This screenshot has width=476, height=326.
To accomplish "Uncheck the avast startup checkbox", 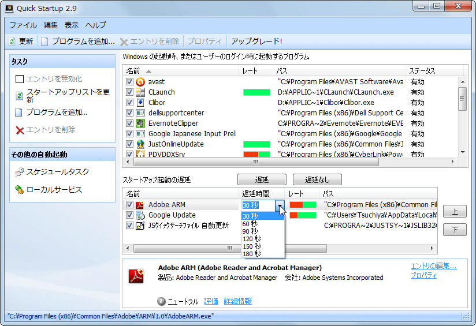I will 129,81.
